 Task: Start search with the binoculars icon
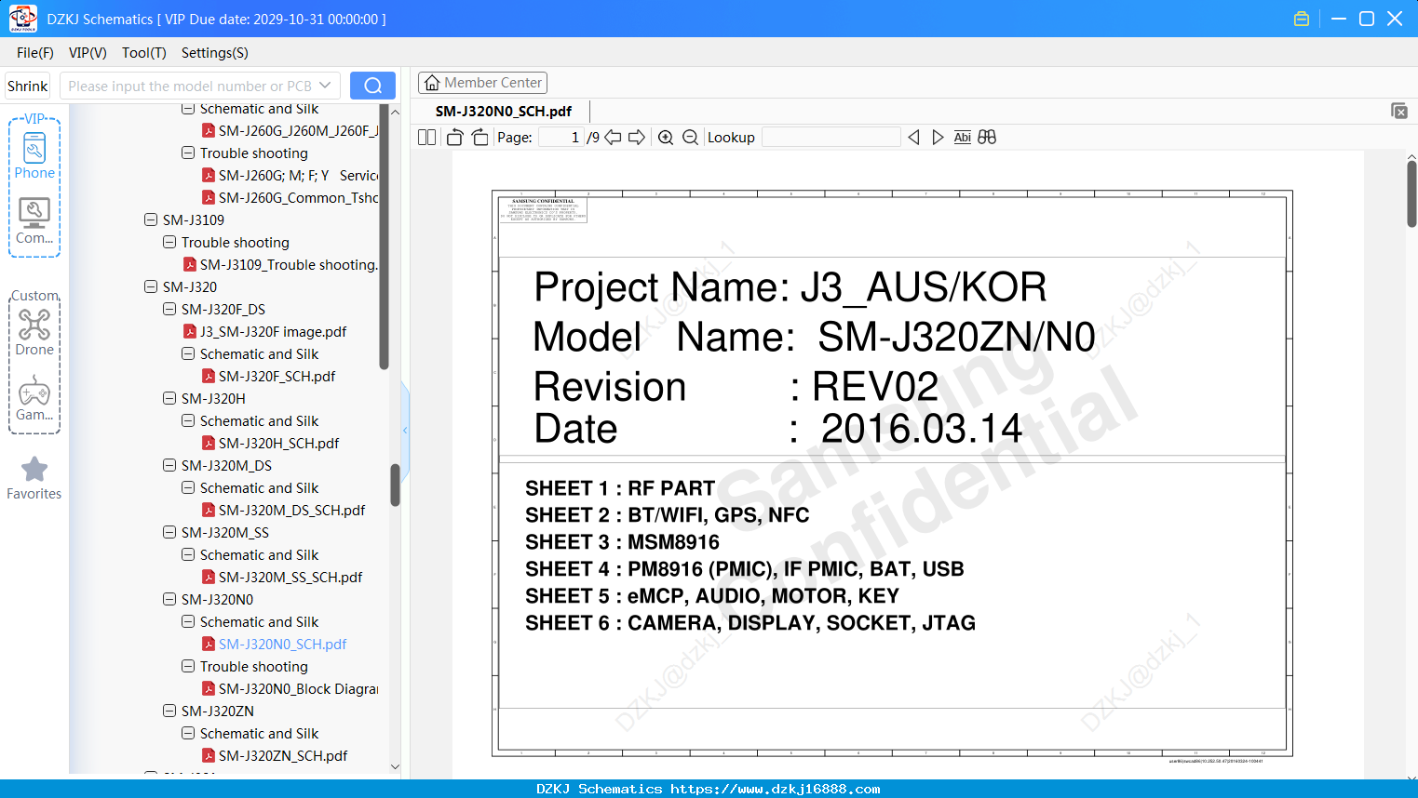pos(987,138)
